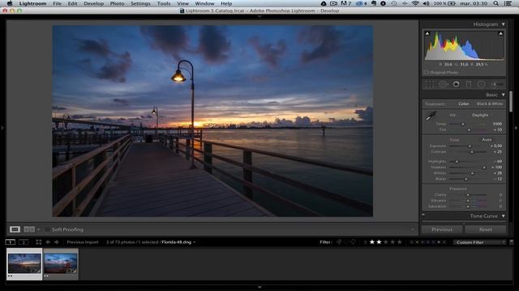This screenshot has height=291, width=519.
Task: Hide the right panel group arrow
Action: tap(517, 128)
